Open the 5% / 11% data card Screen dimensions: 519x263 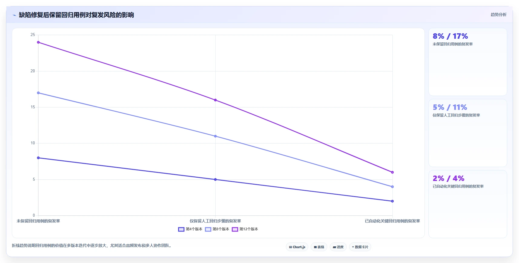point(468,133)
